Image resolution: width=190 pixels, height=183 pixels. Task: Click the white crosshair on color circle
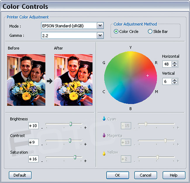click(148, 76)
